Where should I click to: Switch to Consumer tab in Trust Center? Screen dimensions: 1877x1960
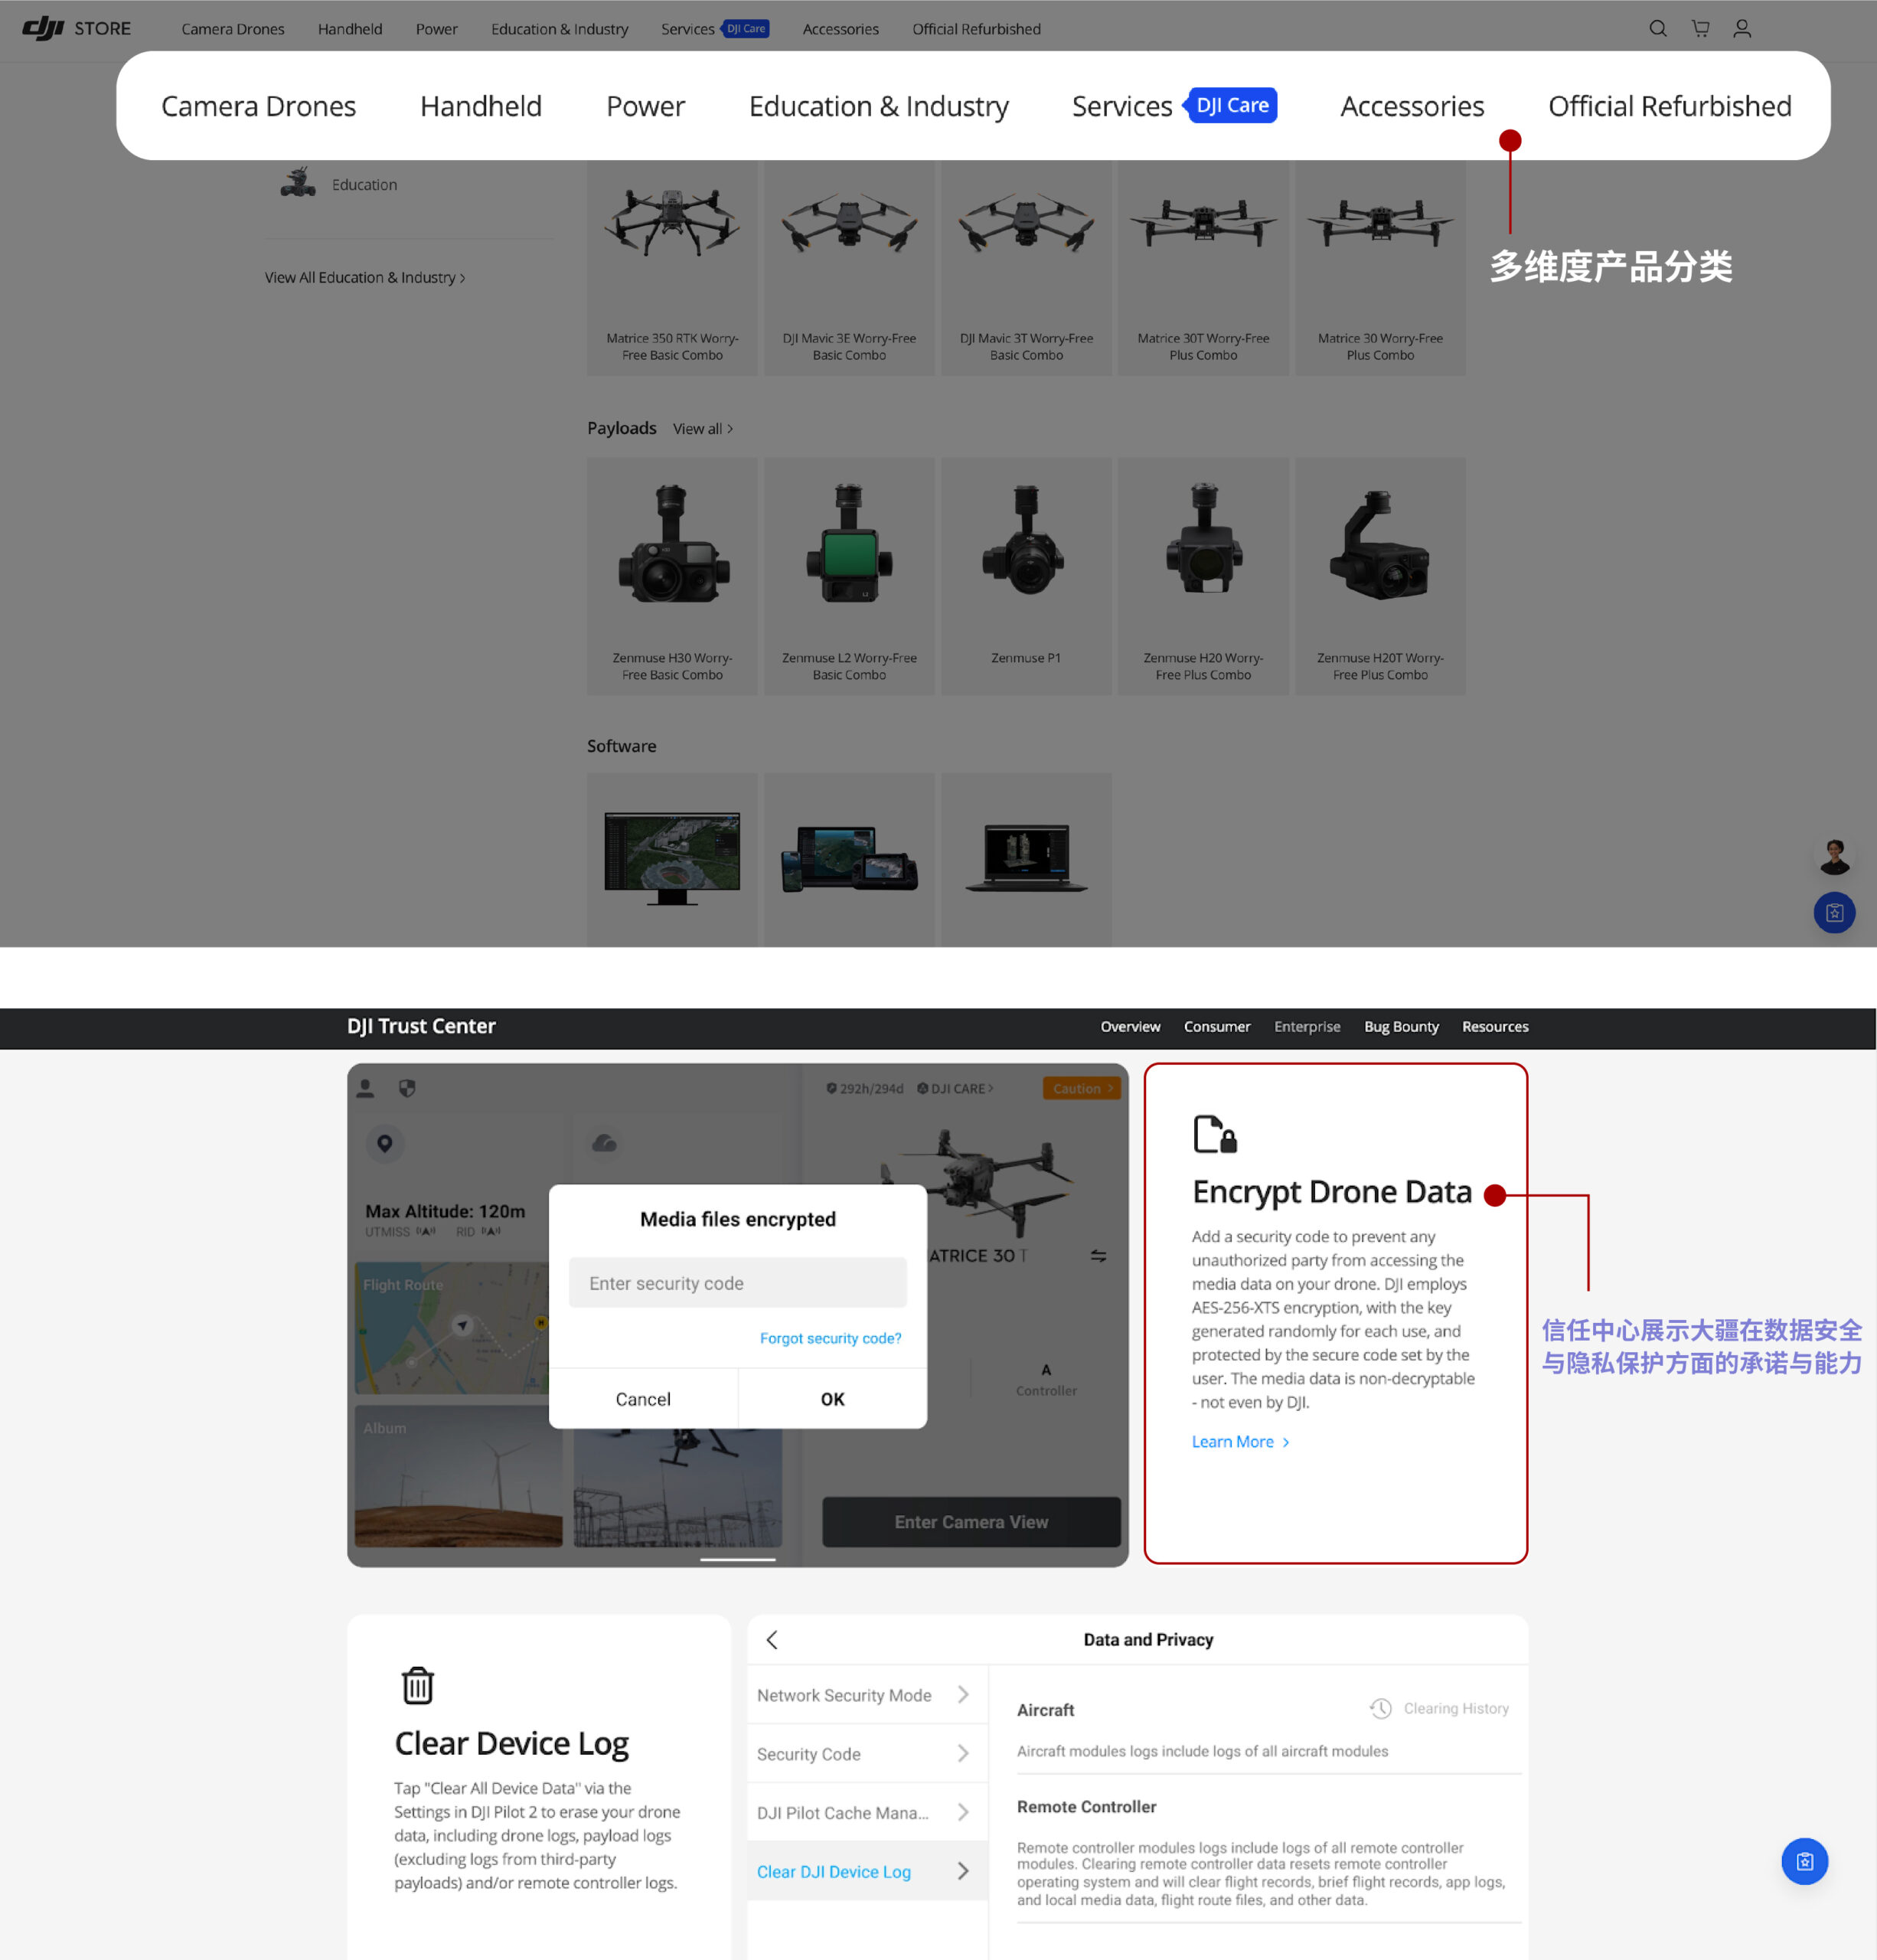pos(1217,1026)
